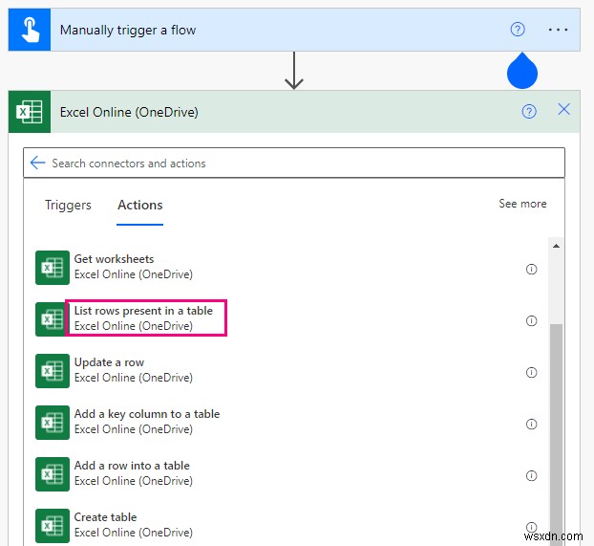Select Add a row into a table
This screenshot has width=594, height=546.
(134, 473)
